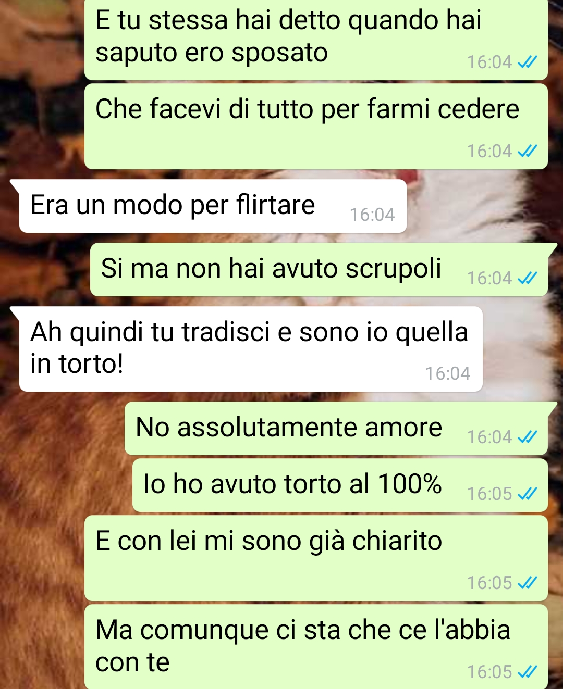Screen dimensions: 563x689
Task: Tap the read ticks on "E con lei mi sono già chiarito"
Action: [x=527, y=583]
